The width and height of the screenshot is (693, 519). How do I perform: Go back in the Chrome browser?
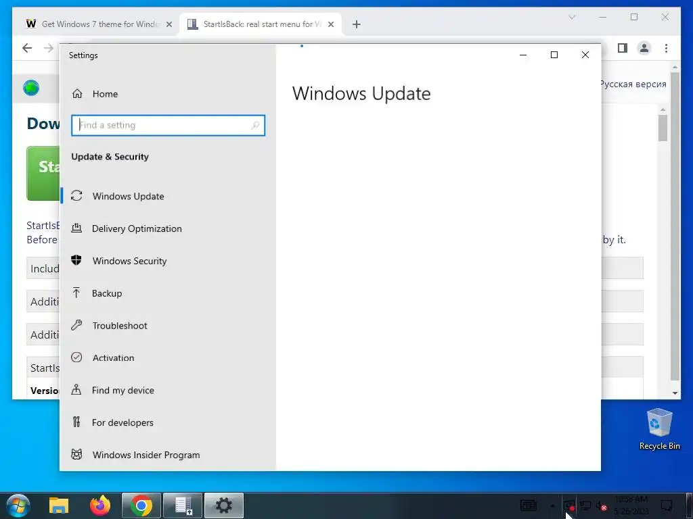point(27,48)
